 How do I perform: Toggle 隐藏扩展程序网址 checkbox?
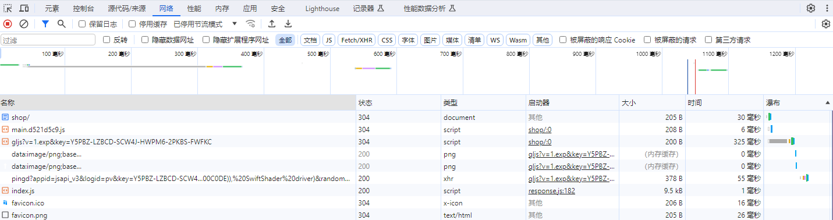point(206,40)
